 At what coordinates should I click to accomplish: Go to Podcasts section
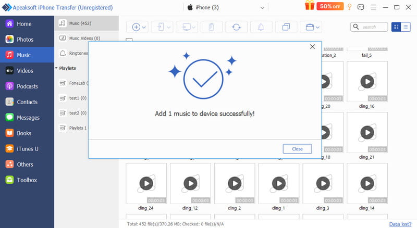[x=27, y=86]
